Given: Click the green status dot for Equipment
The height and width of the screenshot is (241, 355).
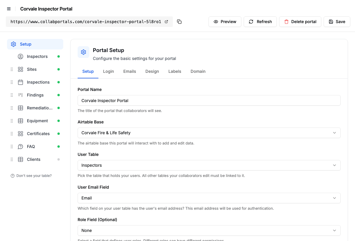Looking at the screenshot, I should [x=59, y=121].
